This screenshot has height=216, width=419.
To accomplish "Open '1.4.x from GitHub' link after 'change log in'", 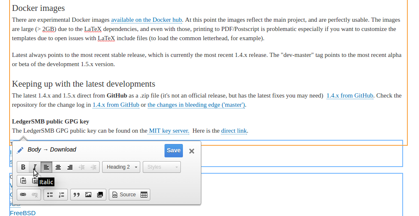I will (x=116, y=105).
